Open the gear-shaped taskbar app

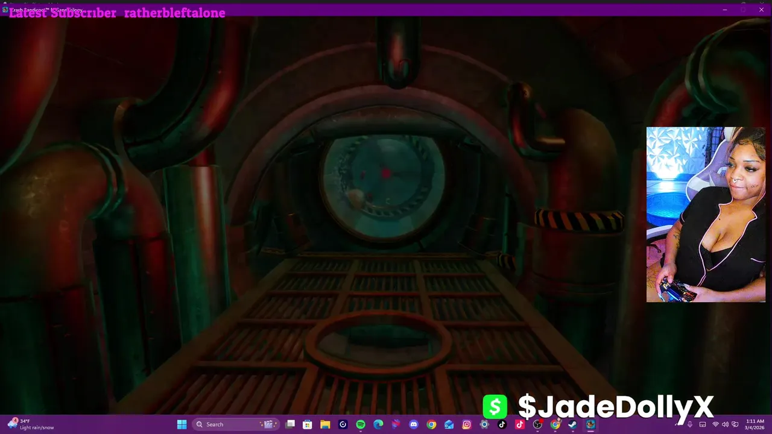[484, 424]
